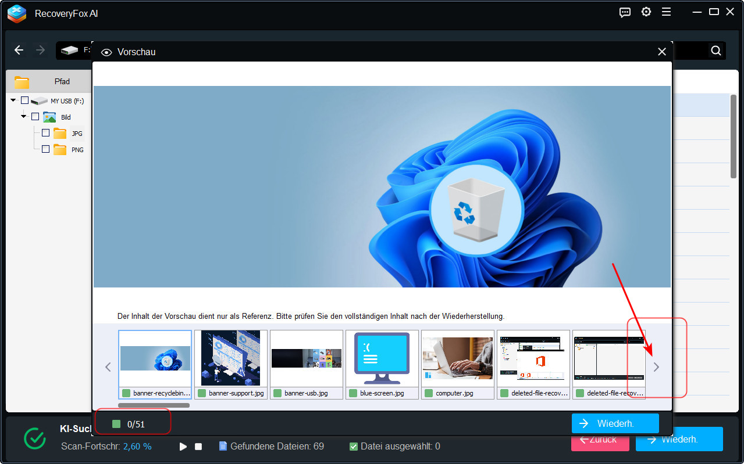
Task: Tick the Bild checkbox in the tree
Action: pos(35,117)
